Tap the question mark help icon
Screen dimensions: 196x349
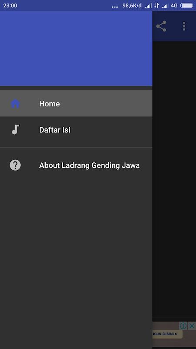15,165
